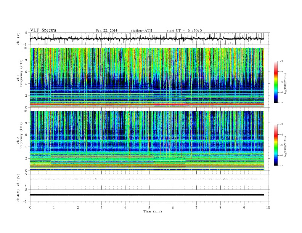Click the "start UT = 6 :30: 0" text
Image resolution: width=302 pixels, height=233 pixels.
click(184, 30)
